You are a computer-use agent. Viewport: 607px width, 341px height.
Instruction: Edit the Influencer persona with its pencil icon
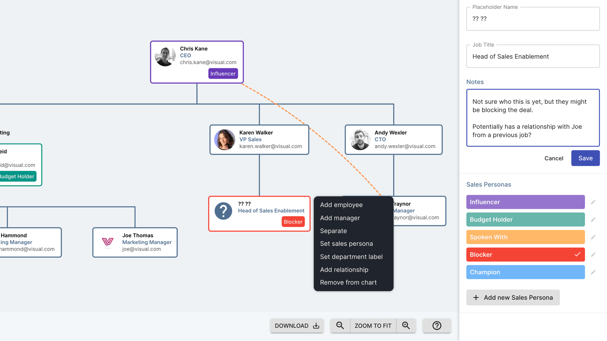click(x=593, y=202)
